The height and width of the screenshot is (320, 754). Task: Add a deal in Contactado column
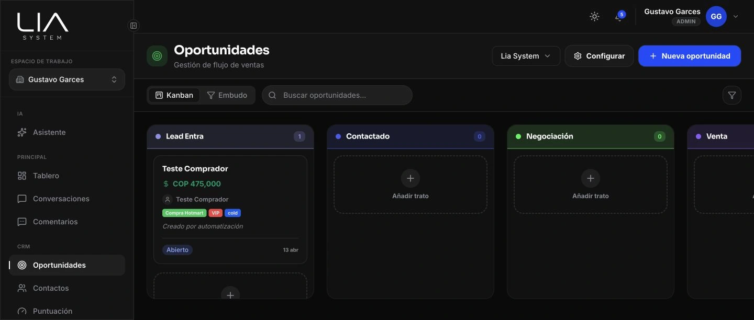coord(411,185)
